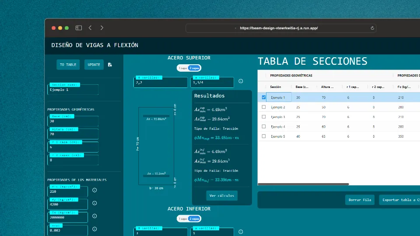Check the Ejemplo 3 row checkbox
The height and width of the screenshot is (236, 420).
pos(263,117)
